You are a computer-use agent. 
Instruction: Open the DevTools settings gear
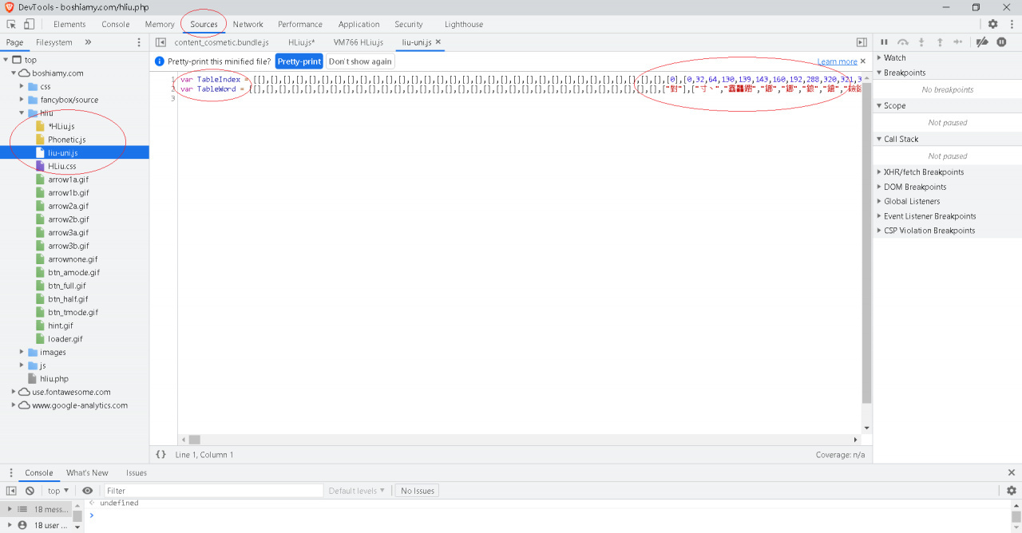[x=992, y=24]
